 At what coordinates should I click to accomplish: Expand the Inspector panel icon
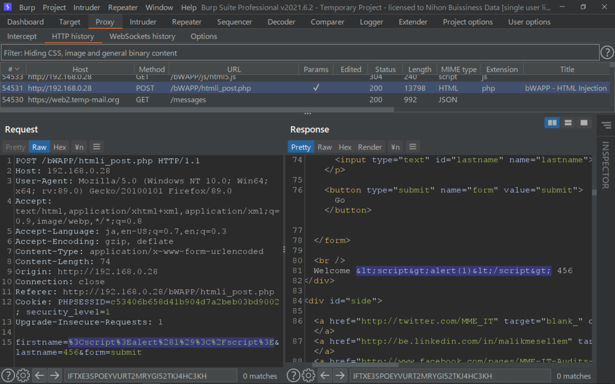[x=606, y=125]
